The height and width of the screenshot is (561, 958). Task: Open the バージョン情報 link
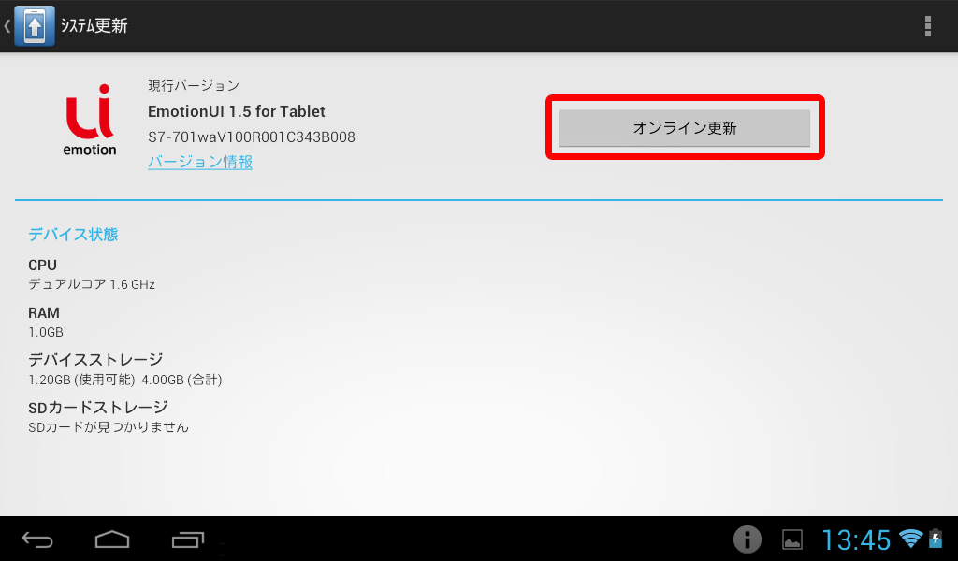pyautogui.click(x=200, y=162)
